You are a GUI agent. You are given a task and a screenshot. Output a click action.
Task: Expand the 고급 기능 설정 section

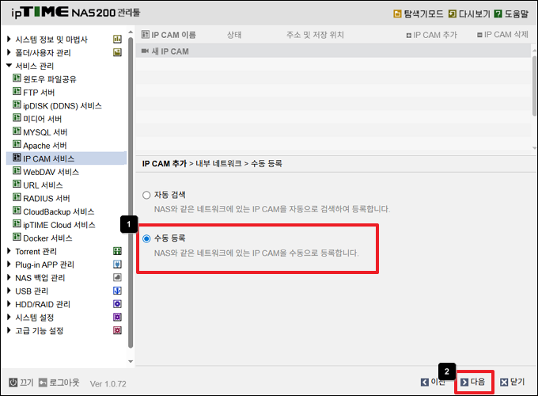click(x=9, y=331)
